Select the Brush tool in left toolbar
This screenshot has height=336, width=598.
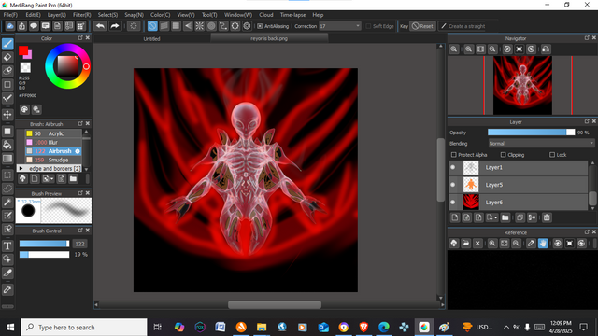click(x=7, y=44)
